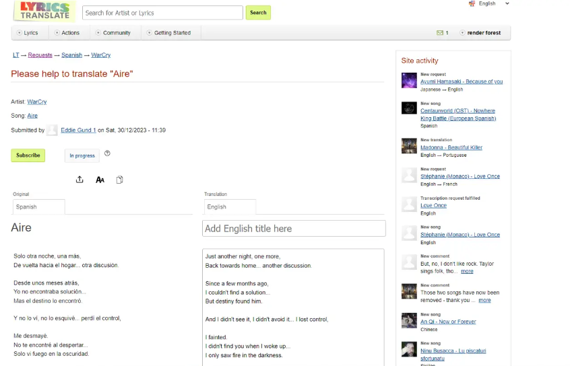Screen dimensions: 570x366
Task: Click the In progress button
Action: (82, 156)
